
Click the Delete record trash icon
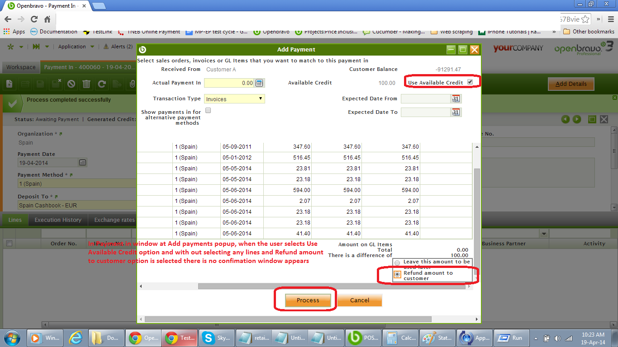[86, 84]
